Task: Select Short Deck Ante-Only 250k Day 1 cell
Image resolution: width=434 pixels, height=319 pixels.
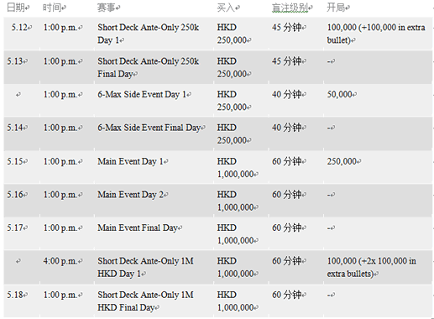Action: [149, 34]
